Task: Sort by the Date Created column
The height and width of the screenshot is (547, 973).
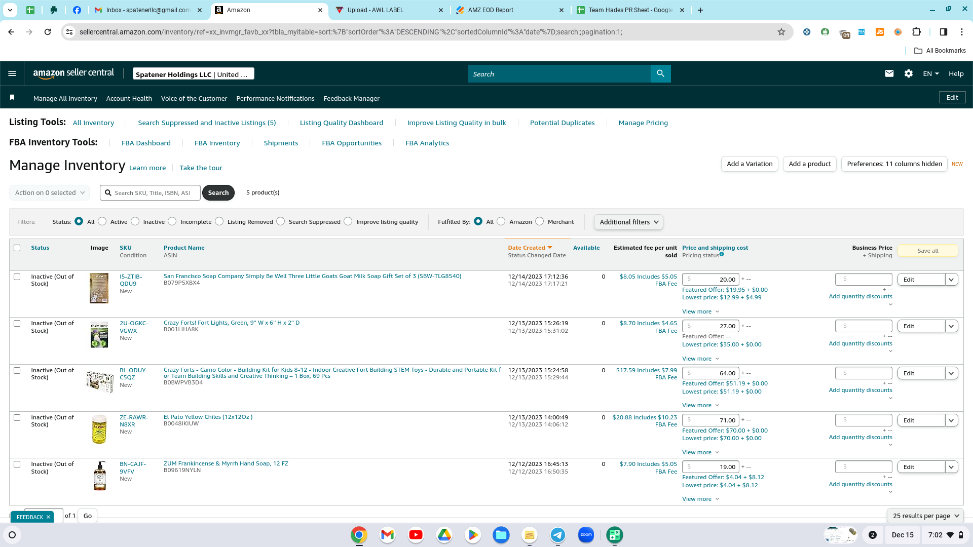Action: click(530, 248)
